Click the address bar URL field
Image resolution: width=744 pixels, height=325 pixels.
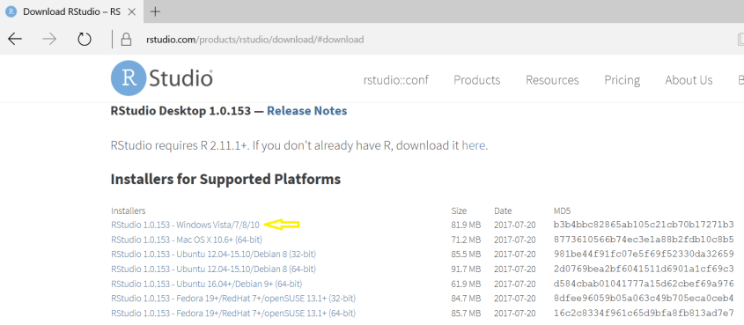(x=254, y=40)
